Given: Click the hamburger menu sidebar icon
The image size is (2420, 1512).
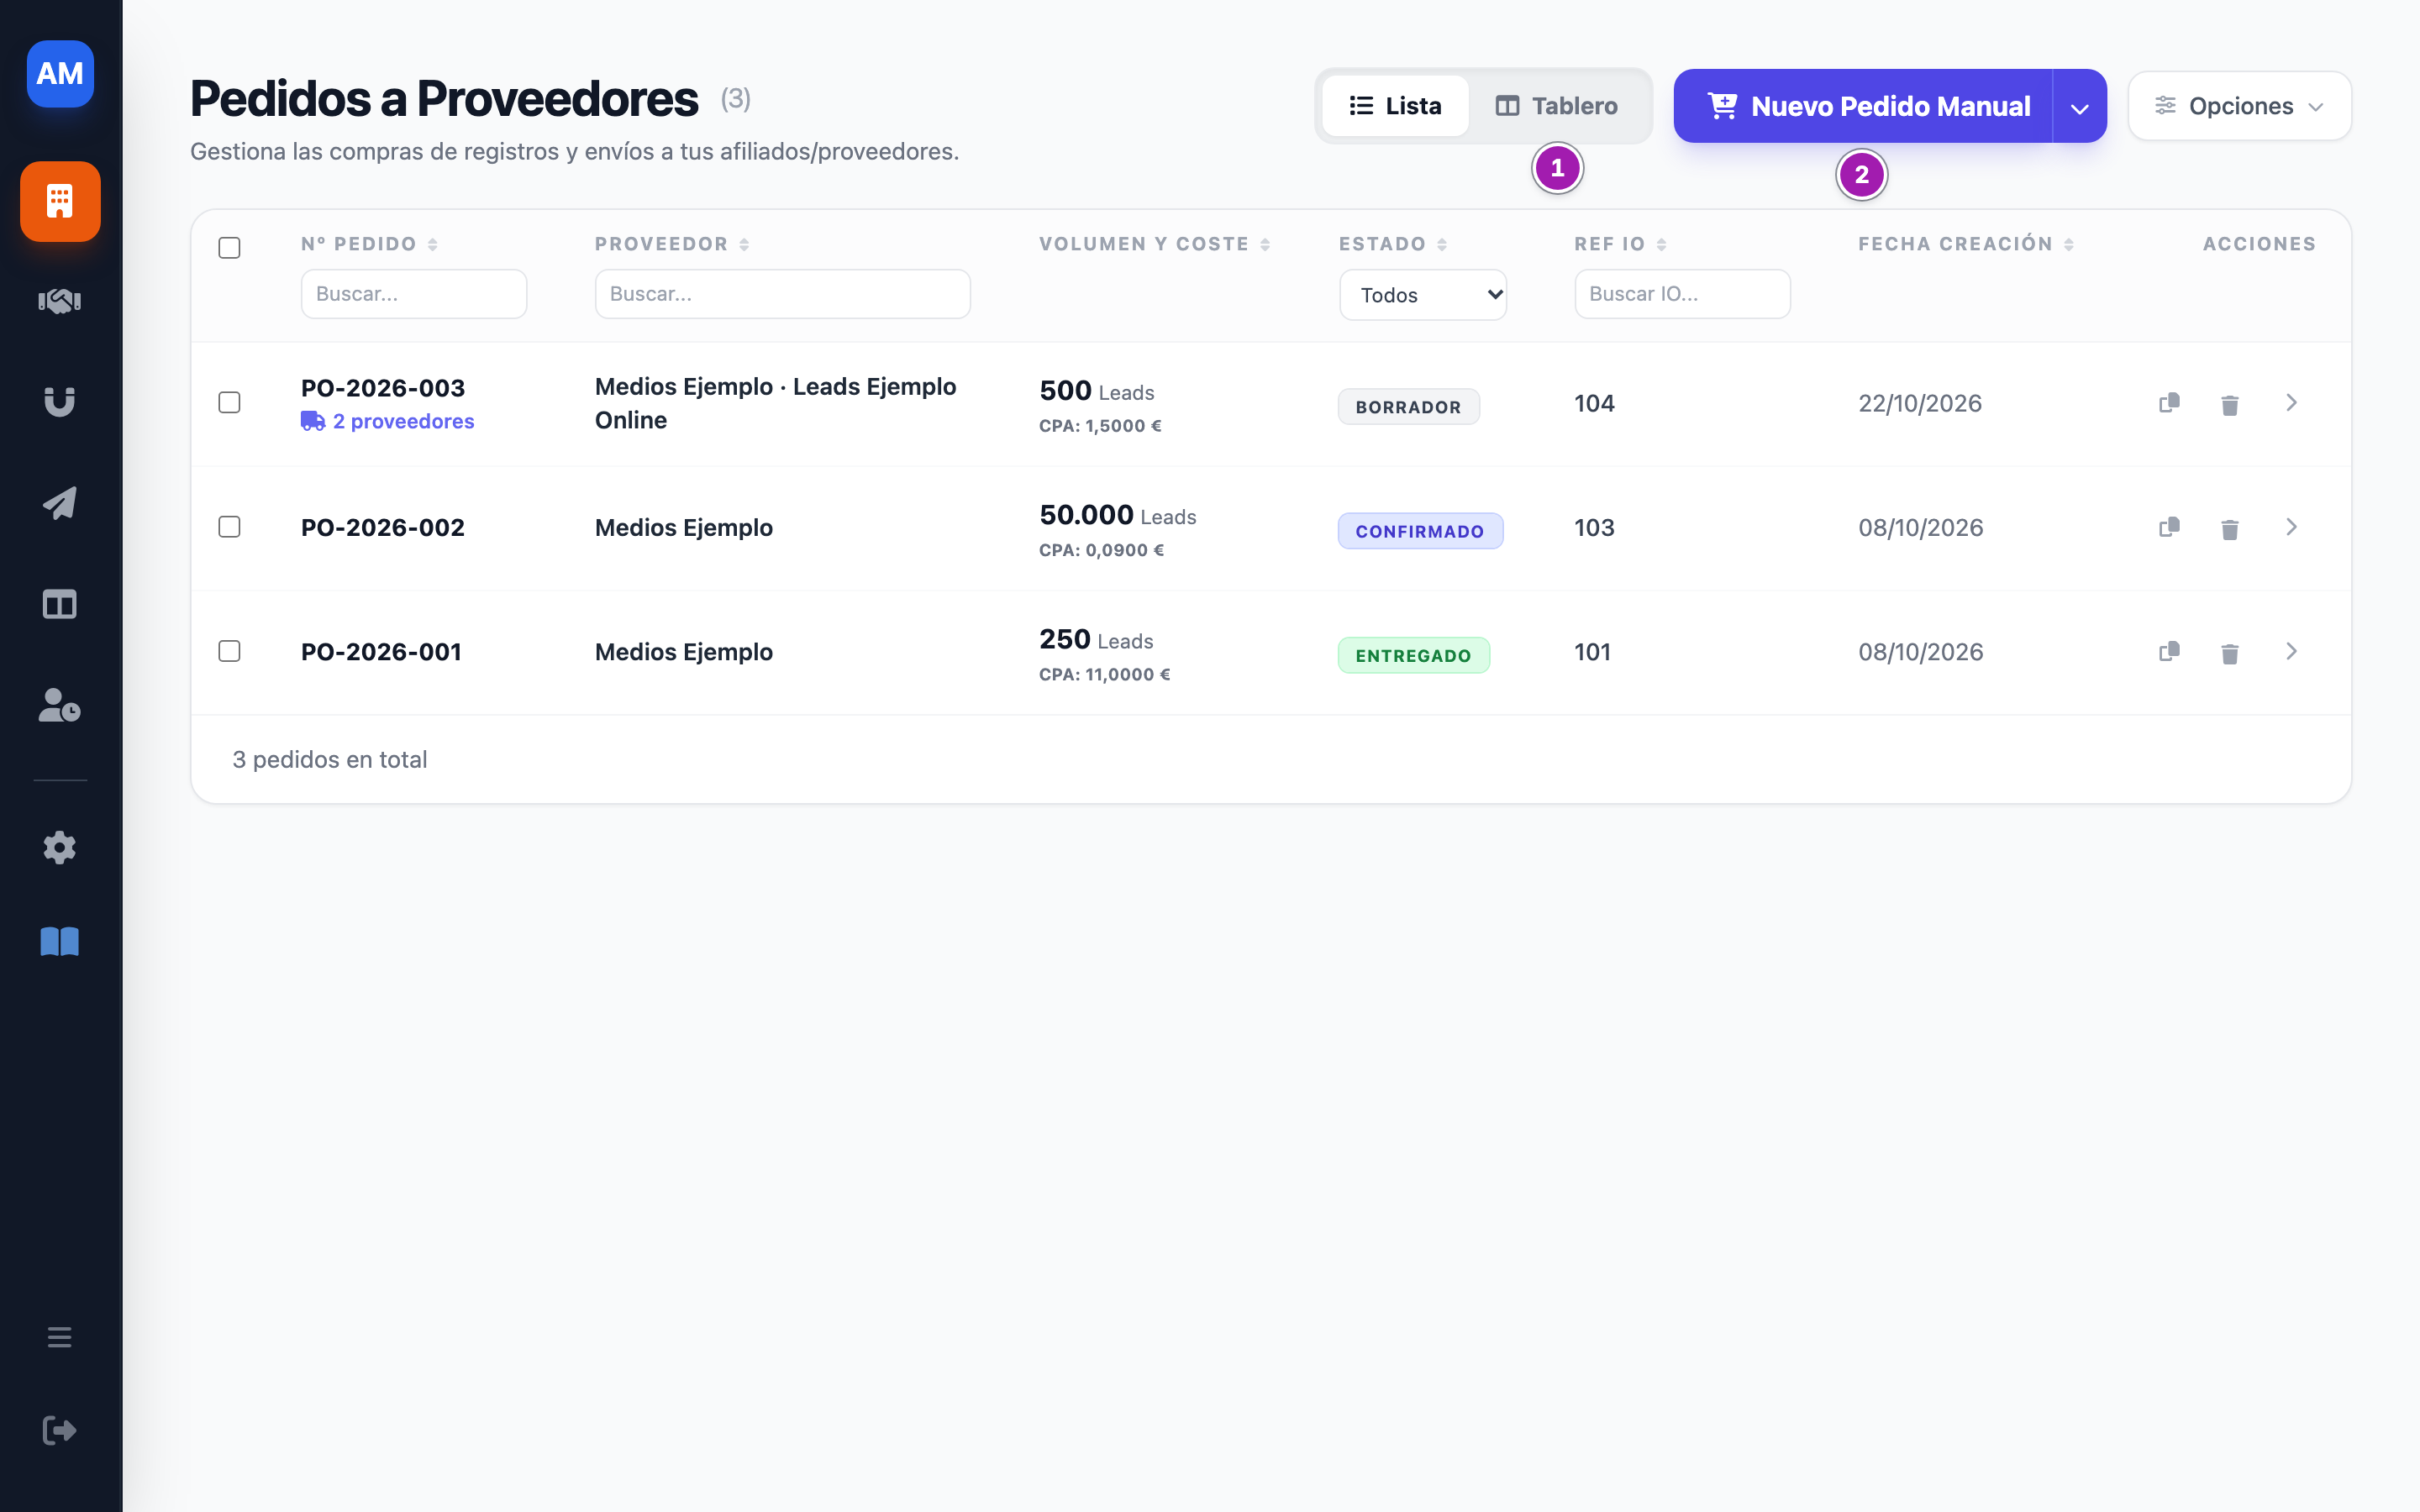Looking at the screenshot, I should 60,1337.
